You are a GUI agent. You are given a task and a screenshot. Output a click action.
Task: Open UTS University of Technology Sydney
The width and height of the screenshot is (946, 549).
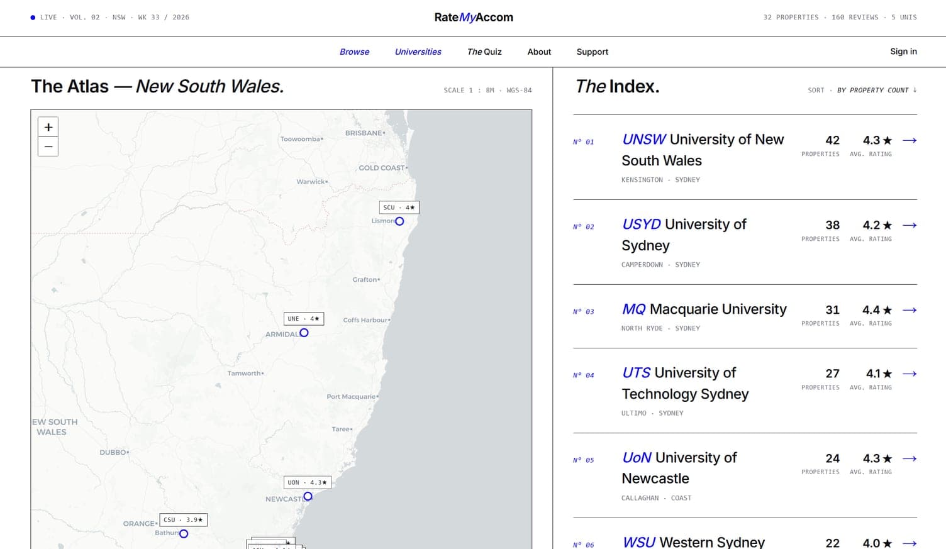(685, 383)
